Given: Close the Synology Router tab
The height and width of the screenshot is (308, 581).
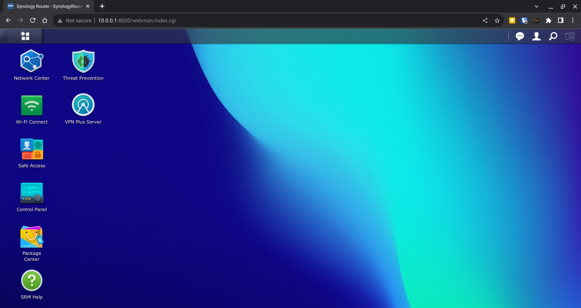Looking at the screenshot, I should tap(88, 6).
